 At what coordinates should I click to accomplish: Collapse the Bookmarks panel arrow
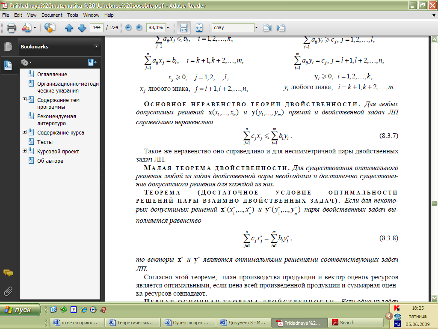pos(96,46)
